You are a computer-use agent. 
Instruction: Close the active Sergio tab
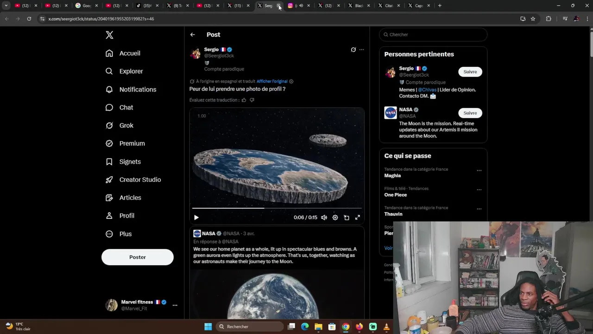coord(279,6)
